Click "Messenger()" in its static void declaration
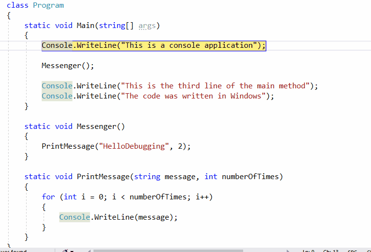Viewport: 371px width, 252px height. point(101,126)
